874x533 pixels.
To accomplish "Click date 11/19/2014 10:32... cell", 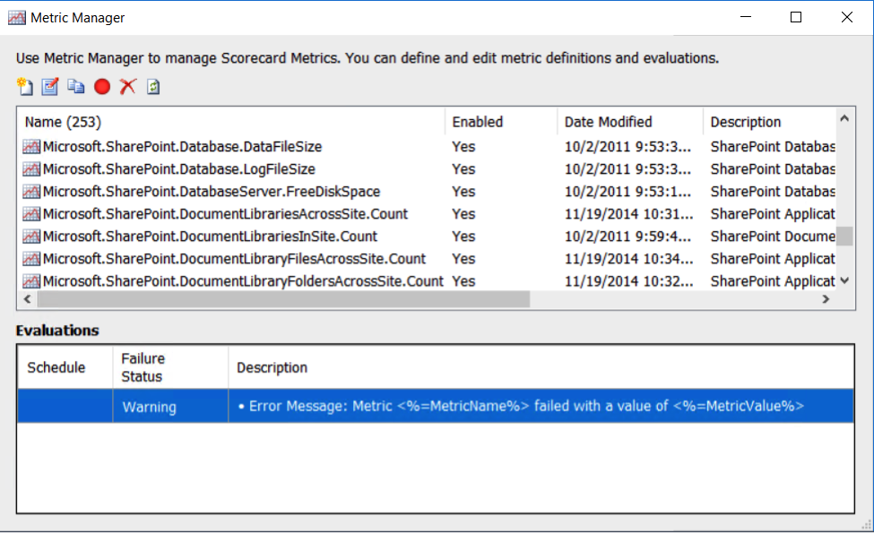I will (628, 281).
